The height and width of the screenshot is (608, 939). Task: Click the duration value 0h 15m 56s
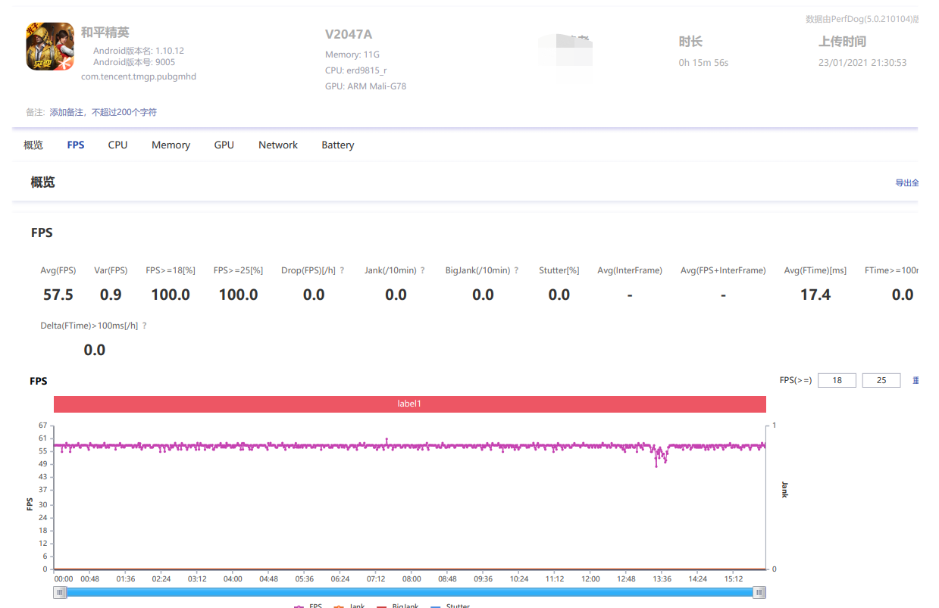pyautogui.click(x=703, y=63)
